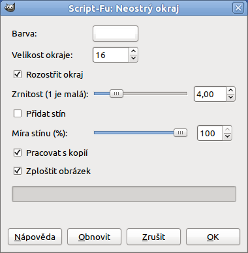Click the GIMP Wilber icon in title bar
The height and width of the screenshot is (253, 248).
(10, 8)
